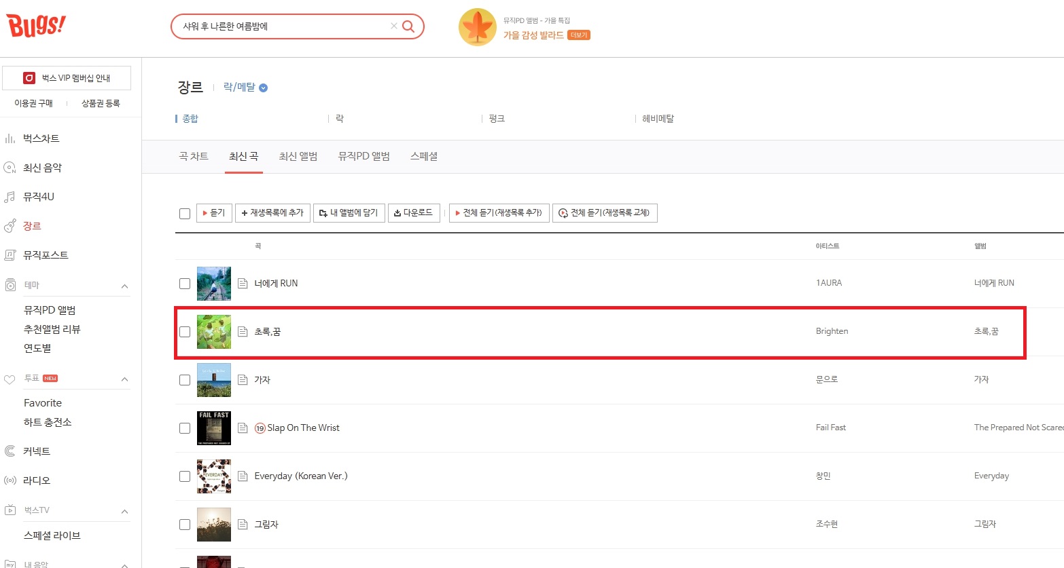This screenshot has height=568, width=1064.
Task: Open 뮤직포스트 in the sidebar
Action: [x=46, y=255]
